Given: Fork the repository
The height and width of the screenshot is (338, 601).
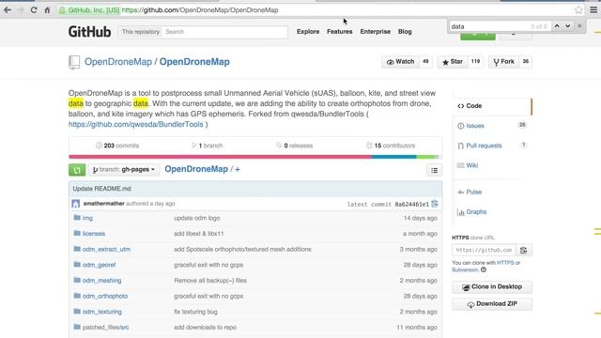Looking at the screenshot, I should point(503,62).
